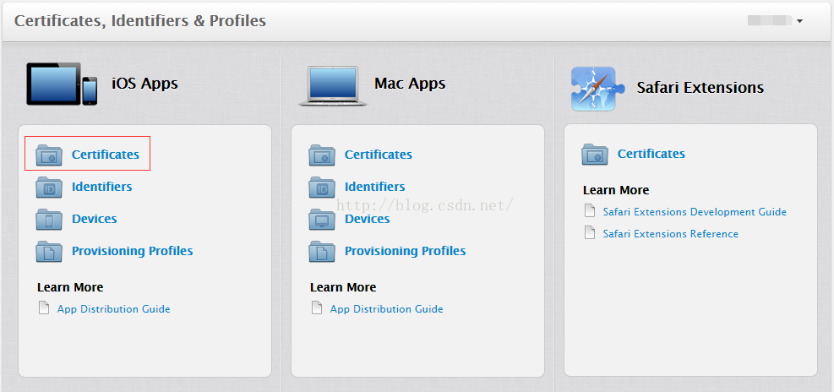
Task: Open Safari Extensions Development Guide link
Action: coord(695,212)
